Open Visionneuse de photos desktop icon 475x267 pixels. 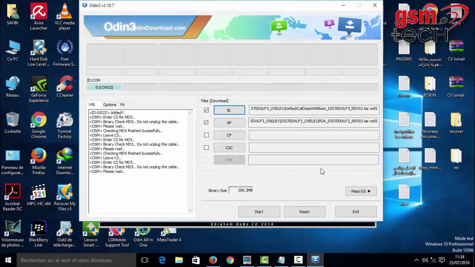tap(13, 234)
